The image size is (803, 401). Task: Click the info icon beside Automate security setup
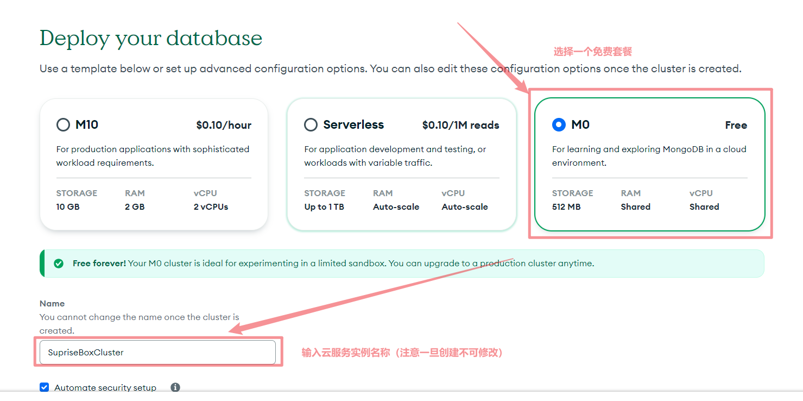point(175,387)
